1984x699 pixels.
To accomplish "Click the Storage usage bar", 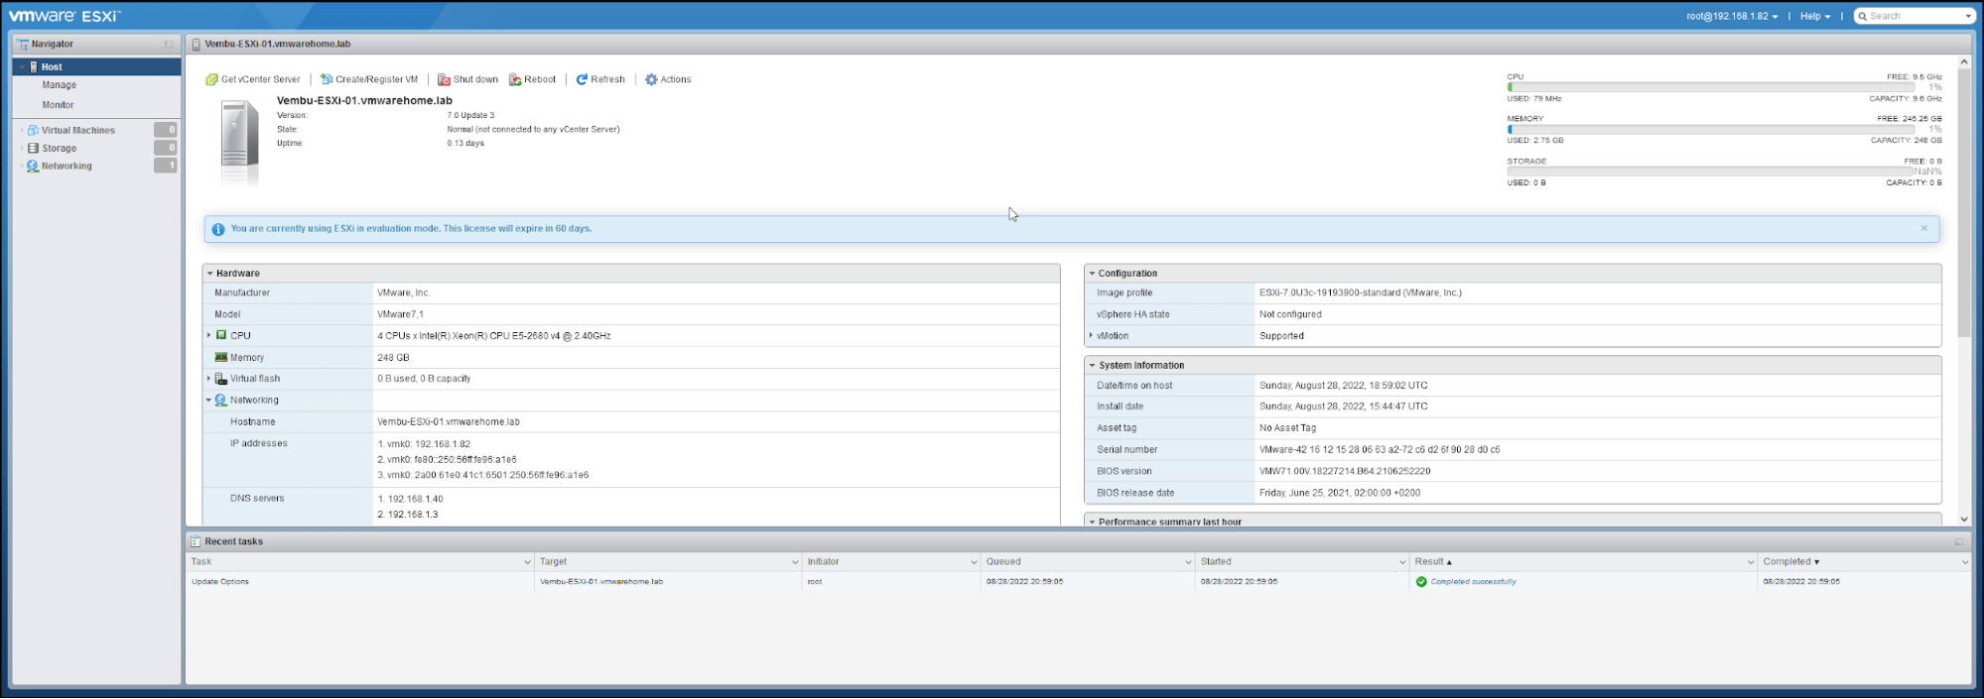I will pyautogui.click(x=1711, y=172).
